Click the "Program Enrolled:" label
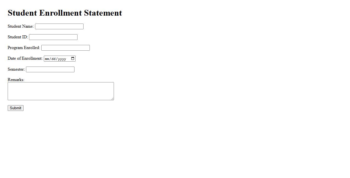 click(24, 48)
